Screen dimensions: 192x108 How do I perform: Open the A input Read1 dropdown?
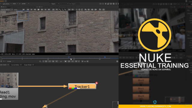[x=54, y=4]
